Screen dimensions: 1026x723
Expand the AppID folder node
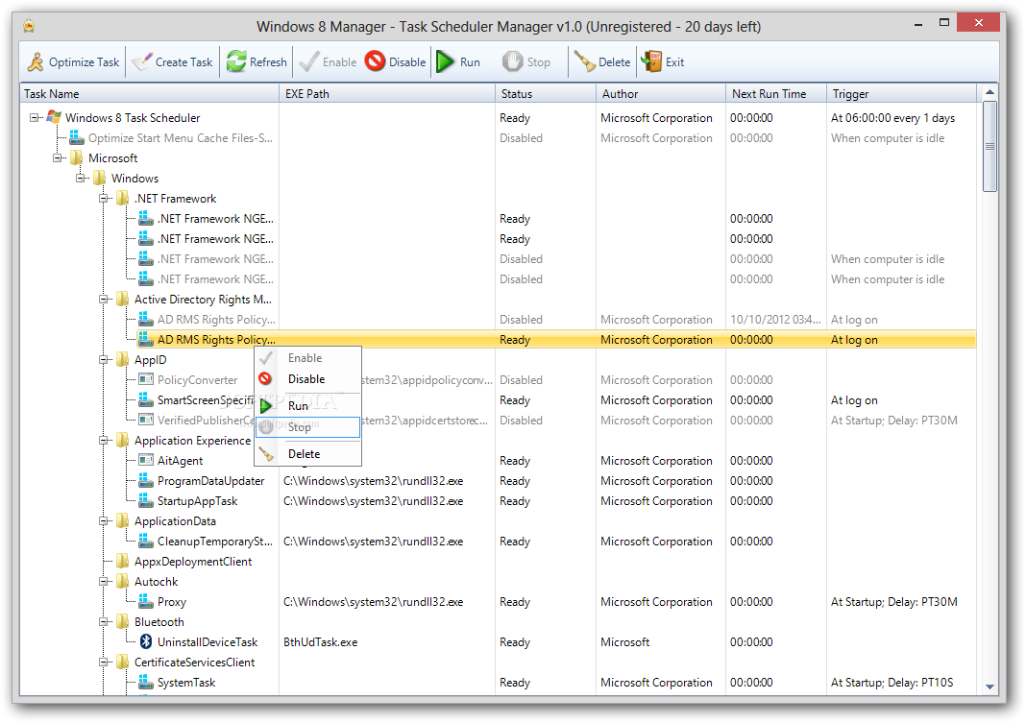101,359
